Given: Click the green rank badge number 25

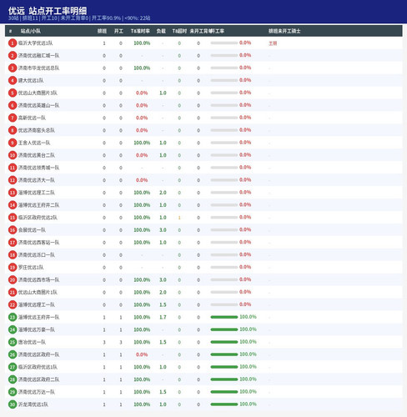Looking at the screenshot, I should 13,342.
